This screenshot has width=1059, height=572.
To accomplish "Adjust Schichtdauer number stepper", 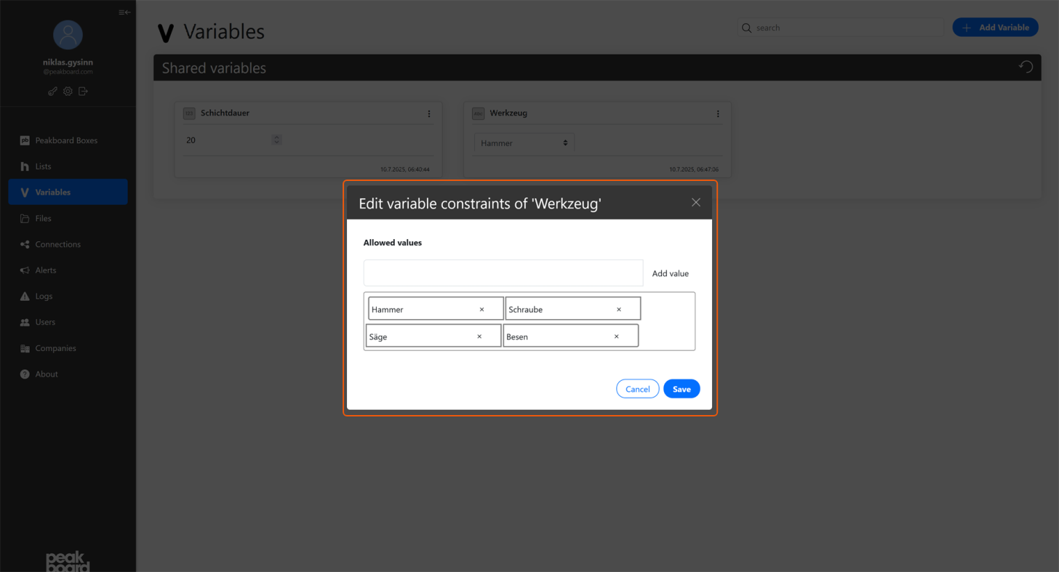I will (x=276, y=140).
